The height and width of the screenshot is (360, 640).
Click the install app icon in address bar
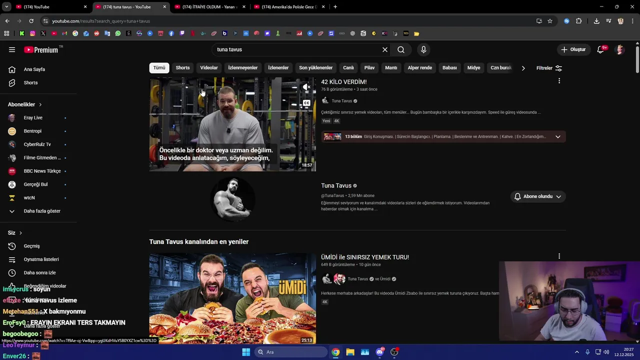pyautogui.click(x=539, y=21)
